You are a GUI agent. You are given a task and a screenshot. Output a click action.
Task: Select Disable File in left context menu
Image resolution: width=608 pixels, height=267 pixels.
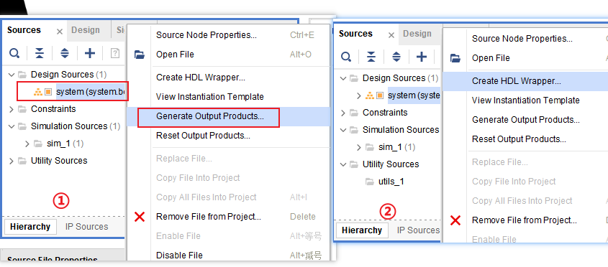(x=179, y=256)
